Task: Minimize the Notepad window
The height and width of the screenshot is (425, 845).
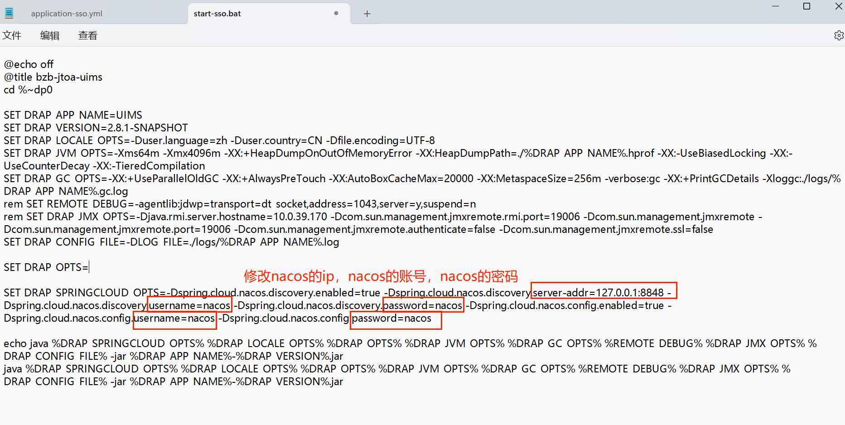Action: (x=775, y=6)
